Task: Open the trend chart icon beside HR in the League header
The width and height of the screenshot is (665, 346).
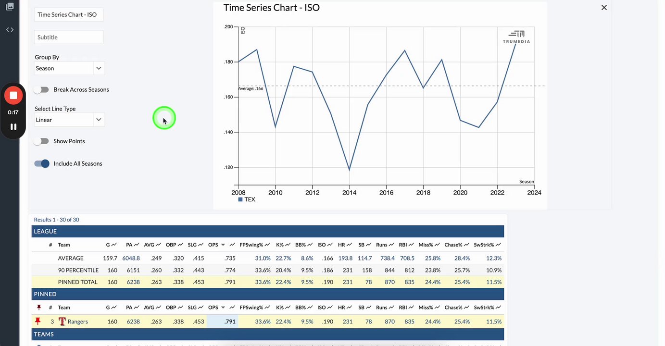Action: tap(350, 245)
